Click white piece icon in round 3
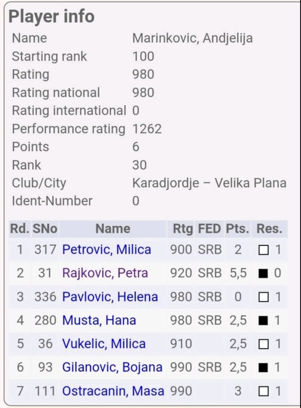The image size is (301, 408). coord(263,297)
